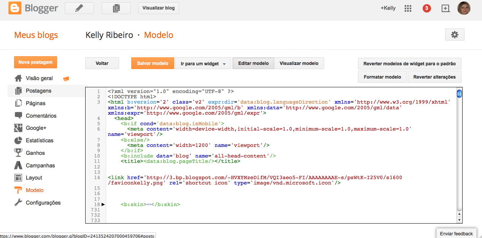Viewport: 482px width, 238px height.
Task: Open the profile avatar picture
Action: [x=464, y=8]
